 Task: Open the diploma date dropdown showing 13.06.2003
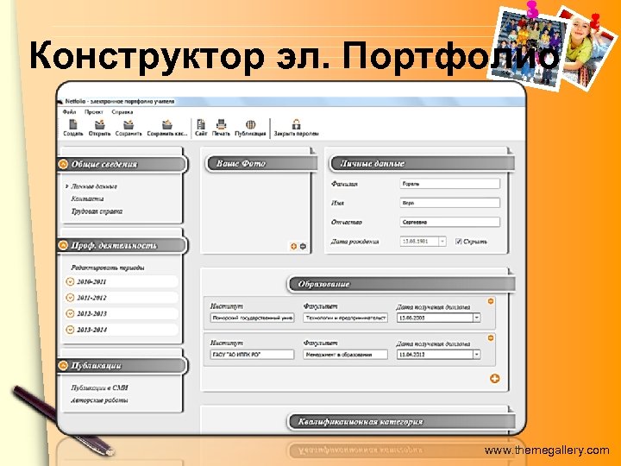coord(476,318)
